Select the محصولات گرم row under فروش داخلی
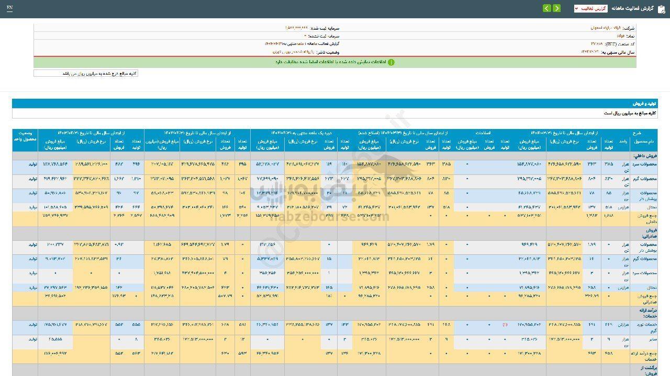Screen dimensions: 670x376 pyautogui.click(x=643, y=179)
